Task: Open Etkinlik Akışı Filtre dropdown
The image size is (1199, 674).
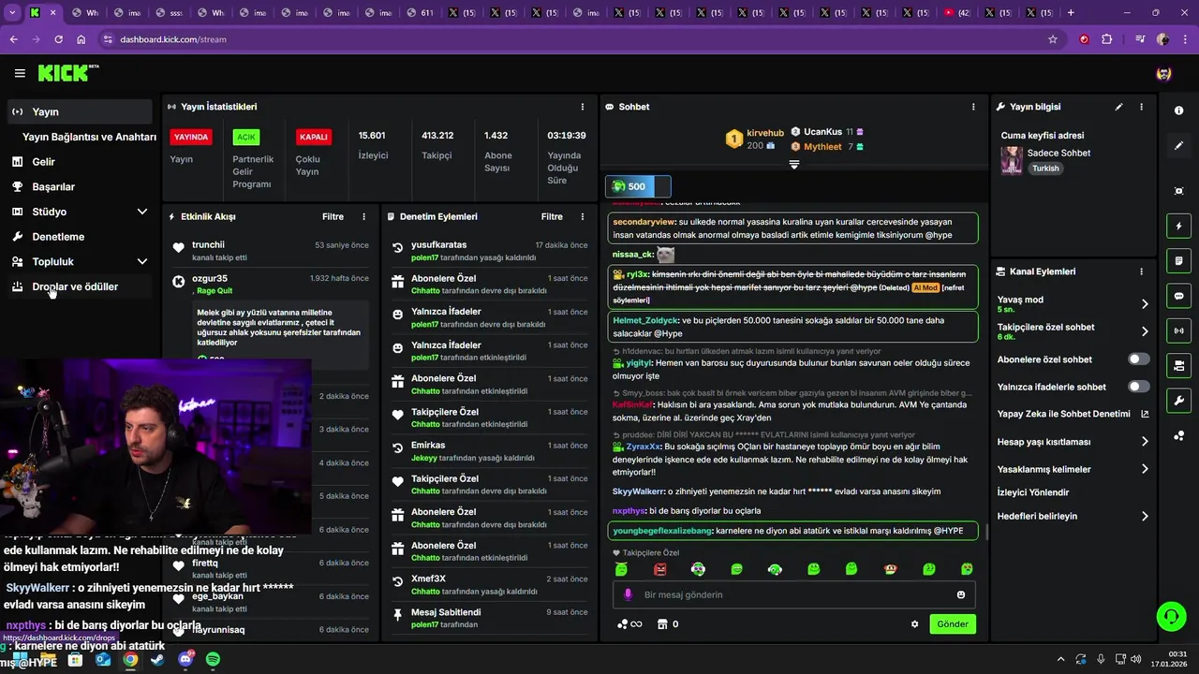Action: [333, 216]
